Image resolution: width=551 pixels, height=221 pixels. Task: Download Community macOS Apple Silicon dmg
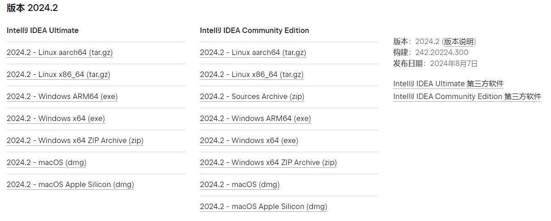[263, 206]
